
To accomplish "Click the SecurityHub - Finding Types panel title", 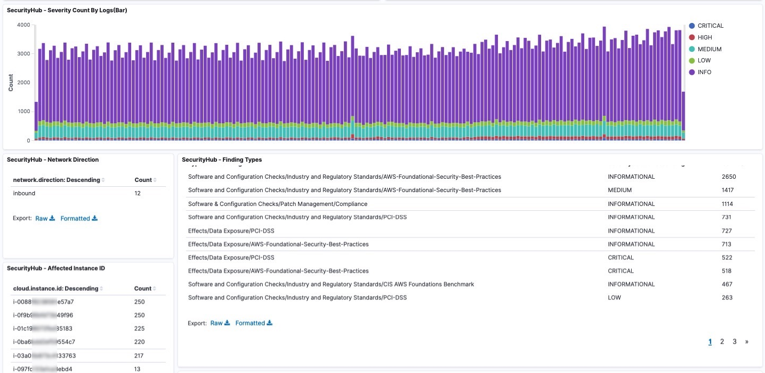I will click(222, 160).
